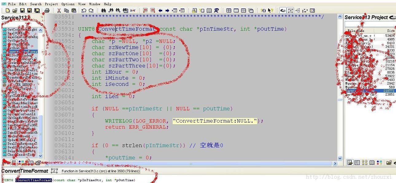Save the current file with floppy icon
The height and width of the screenshot is (183, 396).
click(22, 10)
